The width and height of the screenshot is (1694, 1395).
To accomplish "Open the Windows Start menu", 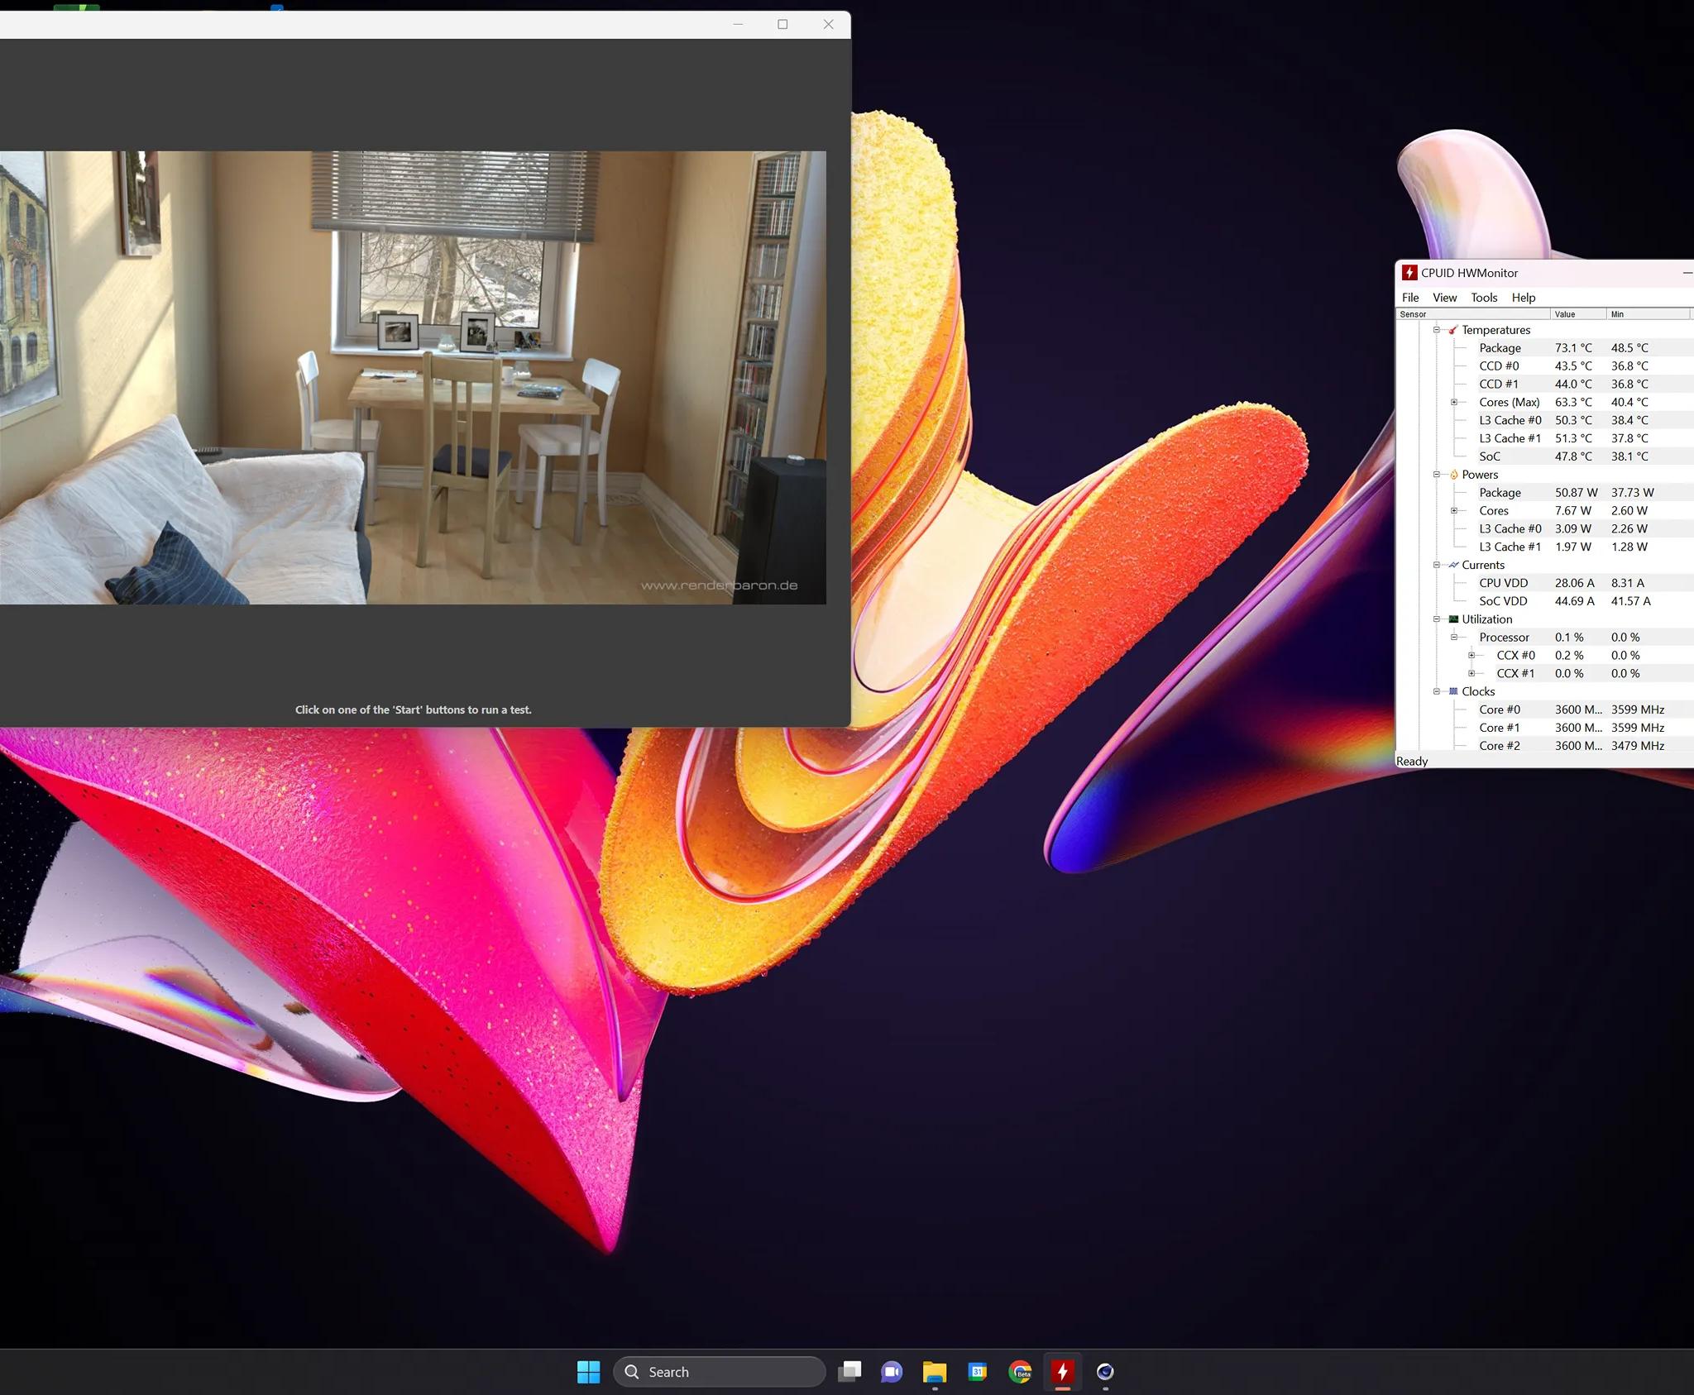I will click(x=588, y=1372).
